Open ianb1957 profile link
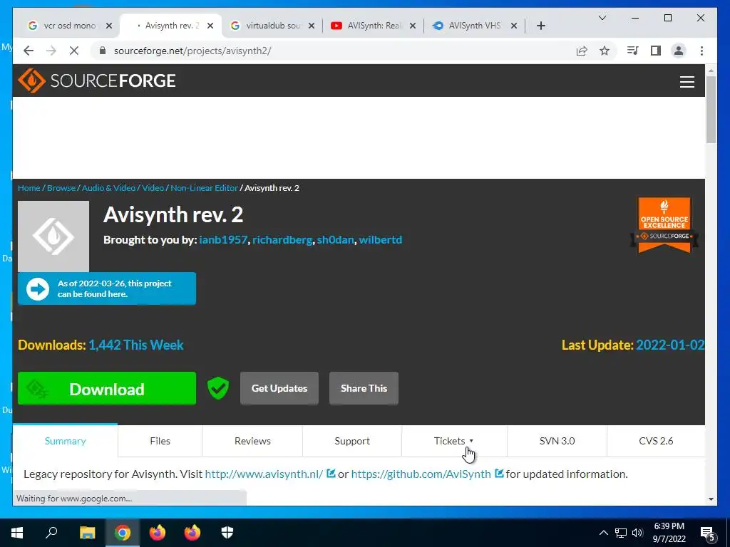 223,239
